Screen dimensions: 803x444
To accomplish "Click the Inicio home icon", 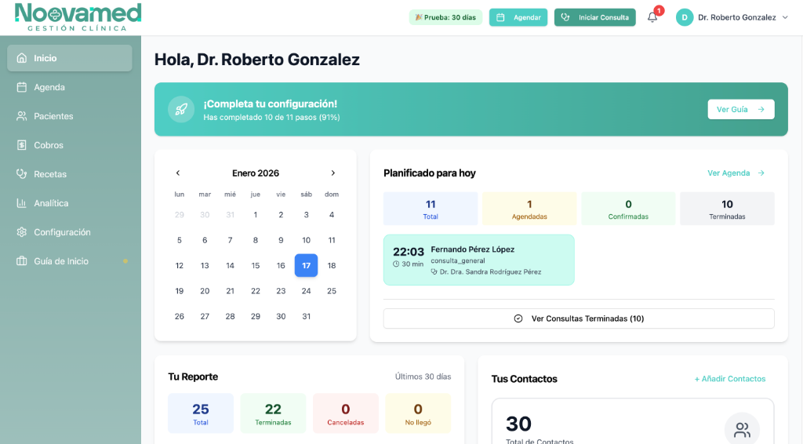I will click(21, 58).
